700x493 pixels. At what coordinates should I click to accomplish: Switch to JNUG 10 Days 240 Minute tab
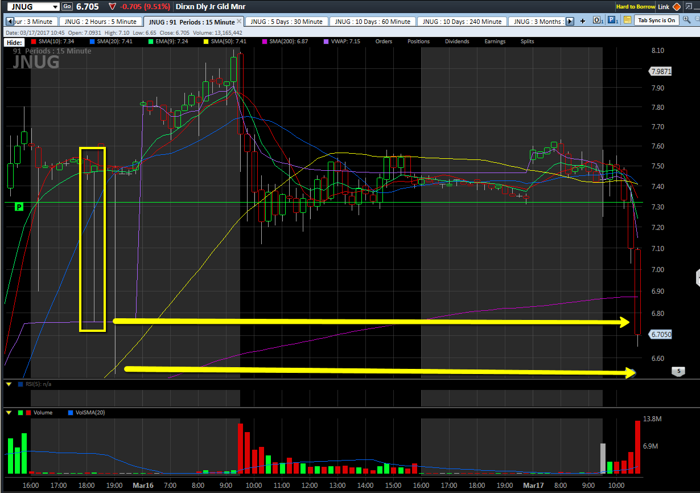point(462,22)
